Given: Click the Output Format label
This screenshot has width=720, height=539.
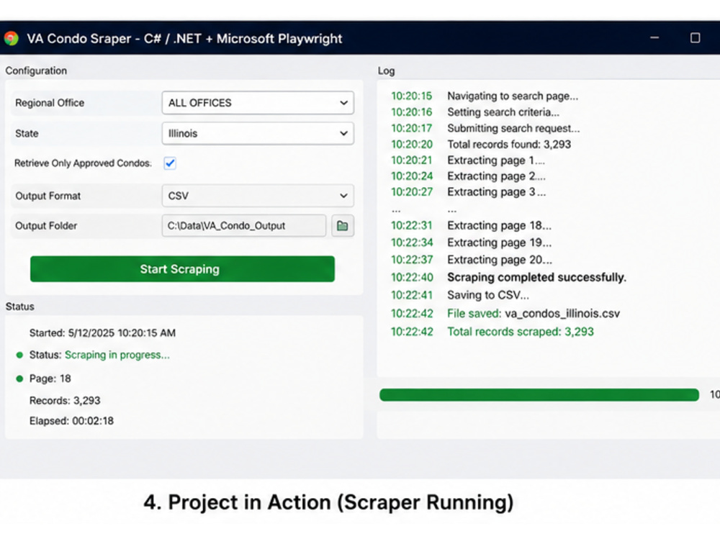Looking at the screenshot, I should coord(48,196).
